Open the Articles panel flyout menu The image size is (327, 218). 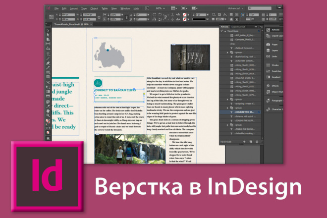(x=261, y=27)
